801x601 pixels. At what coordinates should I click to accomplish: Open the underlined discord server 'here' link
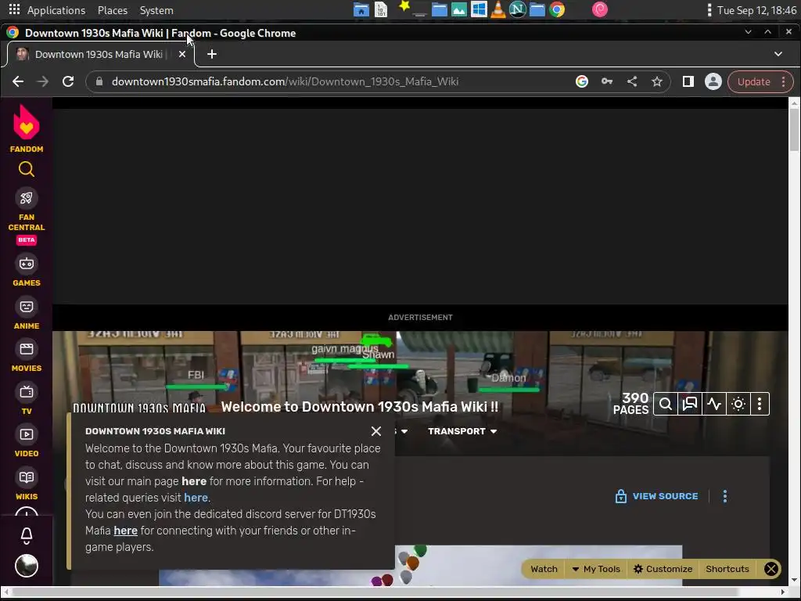click(x=126, y=531)
